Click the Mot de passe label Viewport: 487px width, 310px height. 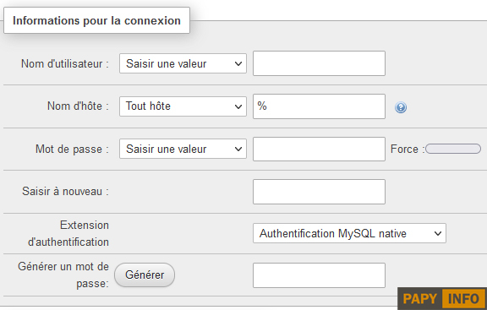tap(72, 149)
